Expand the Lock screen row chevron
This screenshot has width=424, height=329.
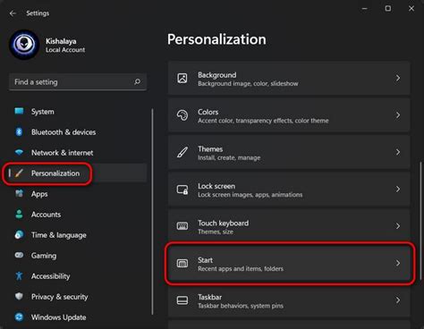(x=398, y=190)
